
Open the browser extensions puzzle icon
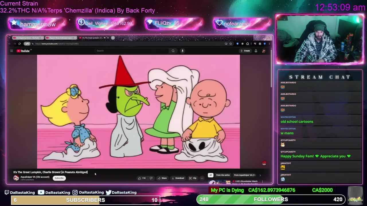click(x=247, y=44)
